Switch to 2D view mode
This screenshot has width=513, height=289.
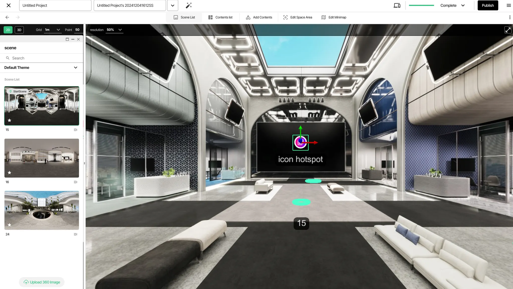point(8,30)
